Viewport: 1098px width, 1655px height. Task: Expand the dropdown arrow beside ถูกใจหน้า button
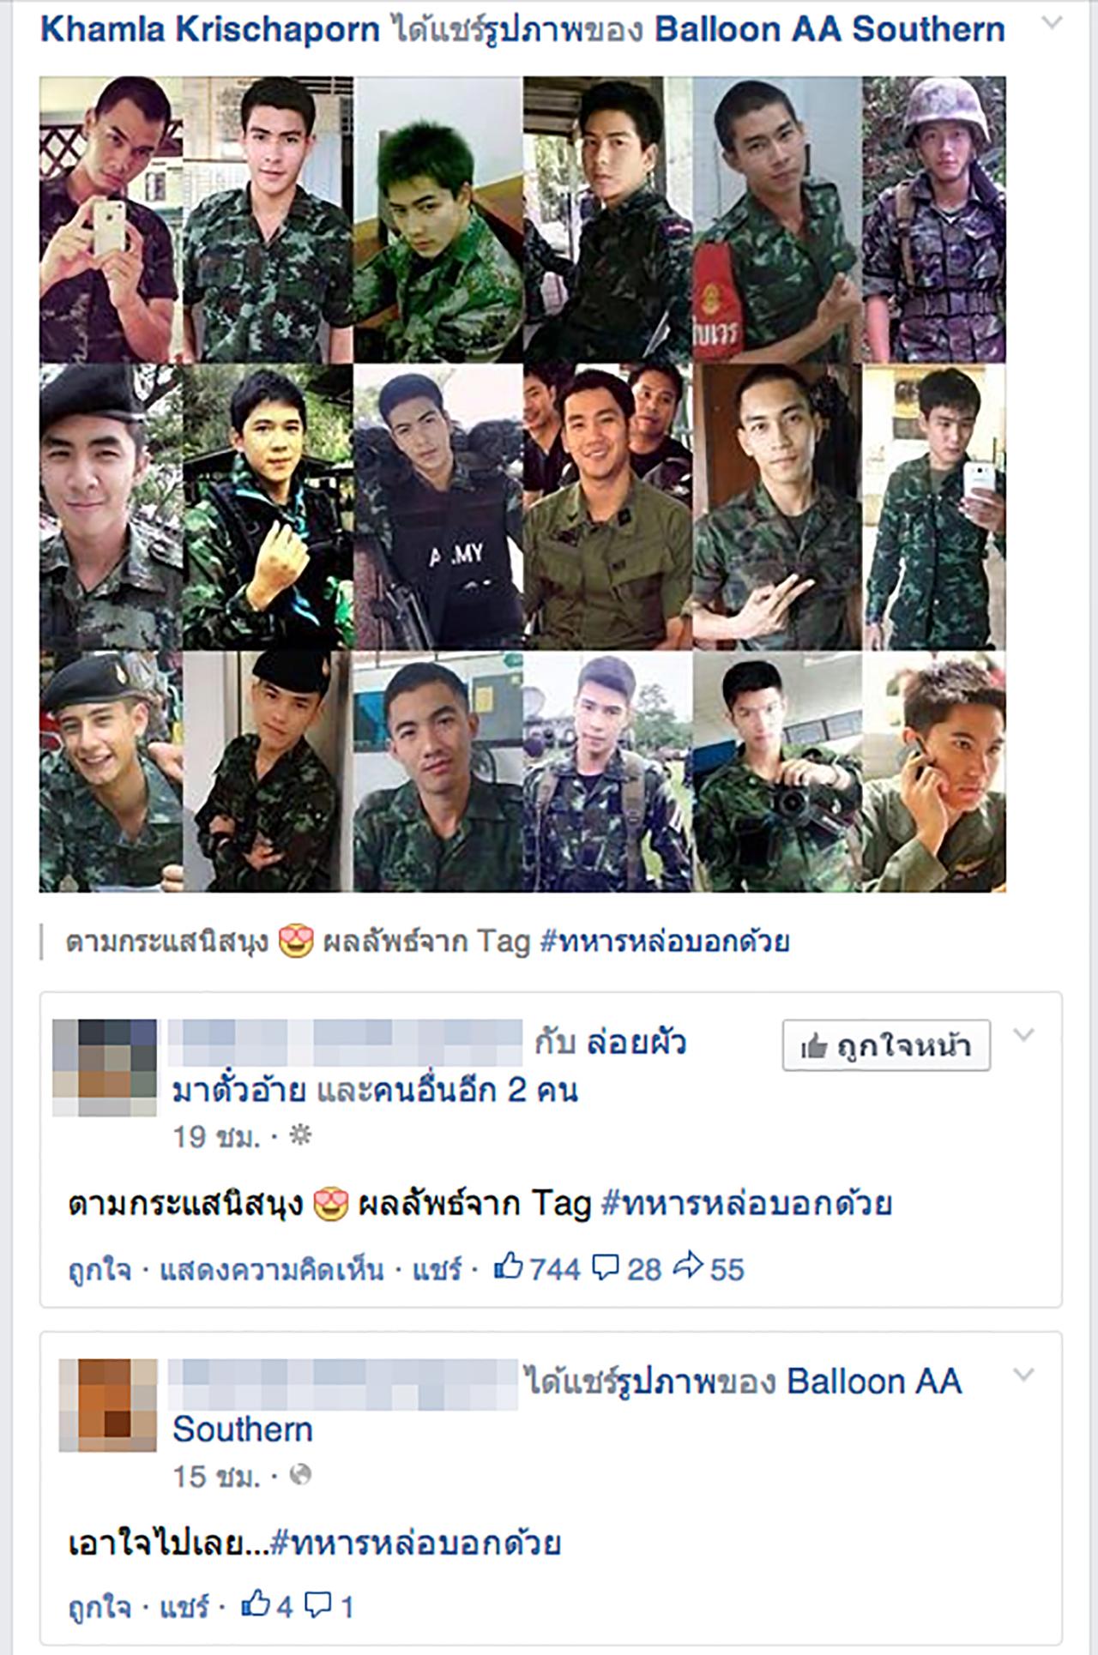point(1023,1035)
